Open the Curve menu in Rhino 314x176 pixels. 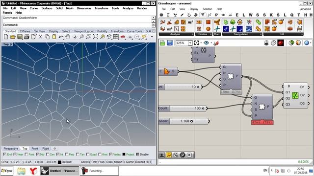(x=34, y=8)
